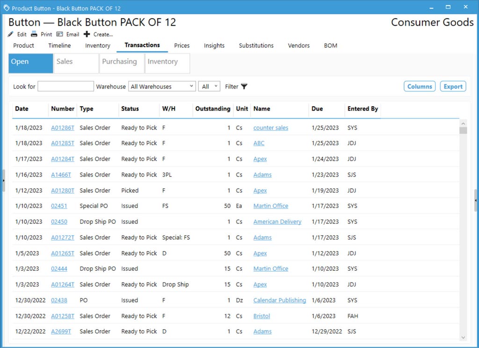The width and height of the screenshot is (479, 348).
Task: Open sales order A01286T
Action: [x=63, y=127]
